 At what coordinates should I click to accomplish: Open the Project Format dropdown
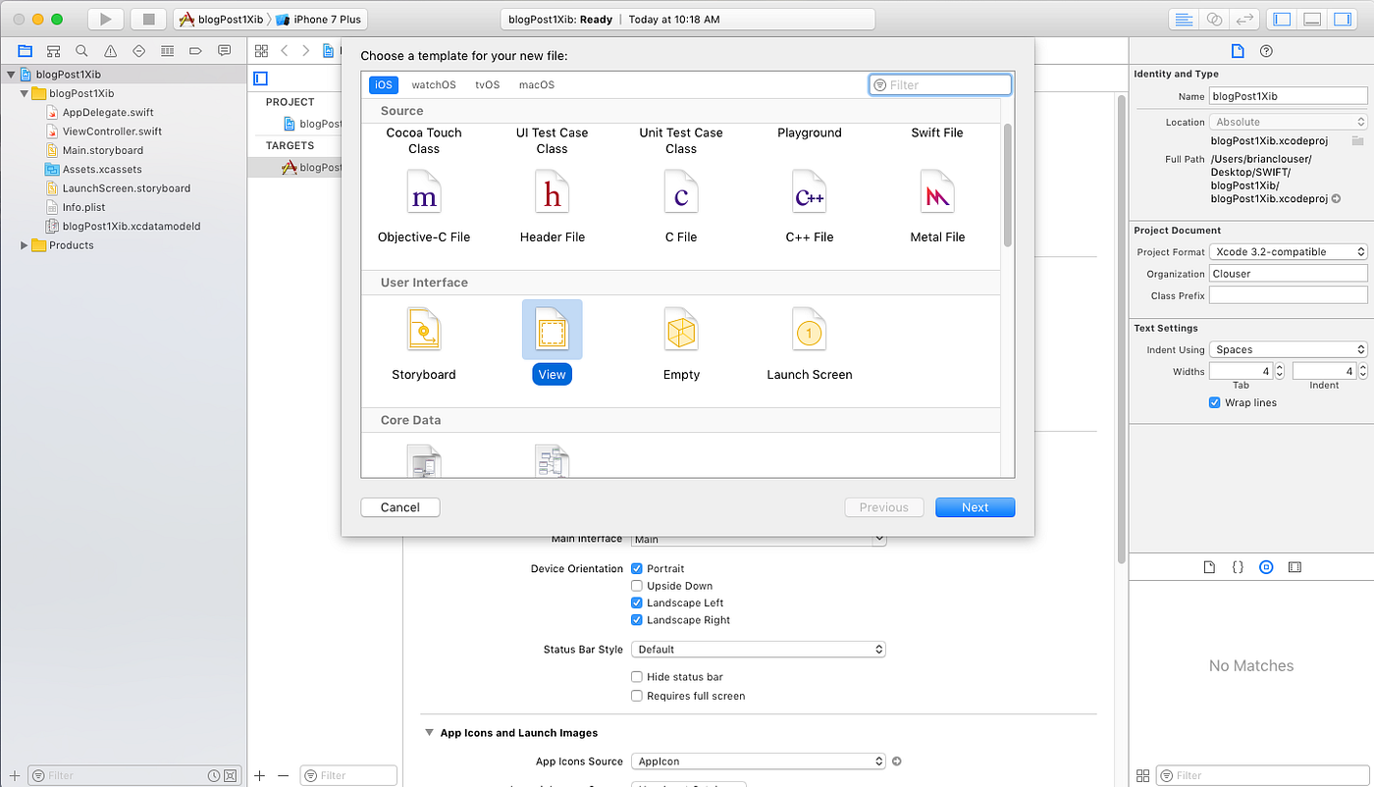(1288, 251)
